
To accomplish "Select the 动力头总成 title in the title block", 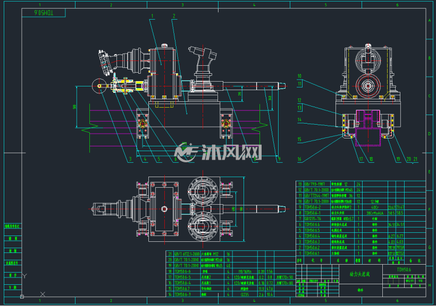I will tap(360, 274).
